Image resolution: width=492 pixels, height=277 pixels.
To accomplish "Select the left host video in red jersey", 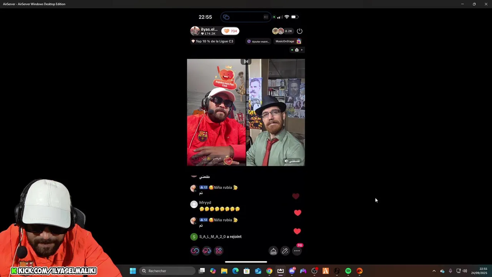I will (216, 112).
